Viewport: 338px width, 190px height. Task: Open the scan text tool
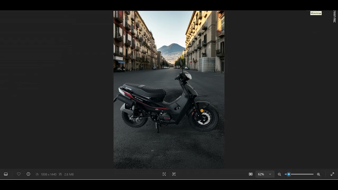pos(174,174)
